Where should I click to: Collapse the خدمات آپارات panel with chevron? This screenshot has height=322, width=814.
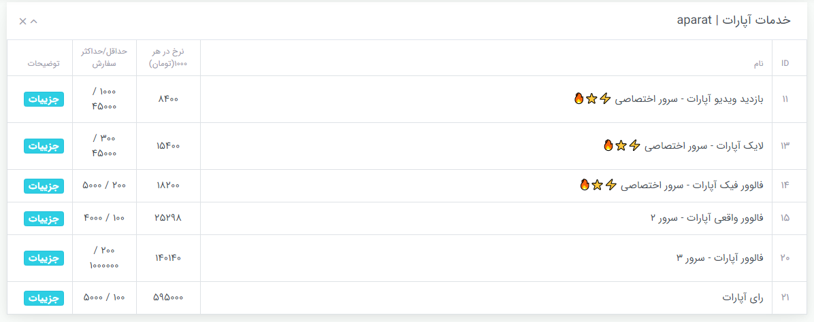[34, 21]
